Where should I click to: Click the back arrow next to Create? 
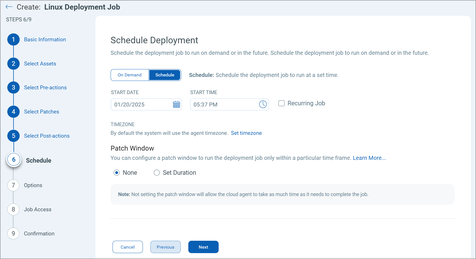(9, 7)
